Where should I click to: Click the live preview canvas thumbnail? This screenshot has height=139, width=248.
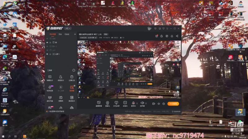click(x=129, y=69)
